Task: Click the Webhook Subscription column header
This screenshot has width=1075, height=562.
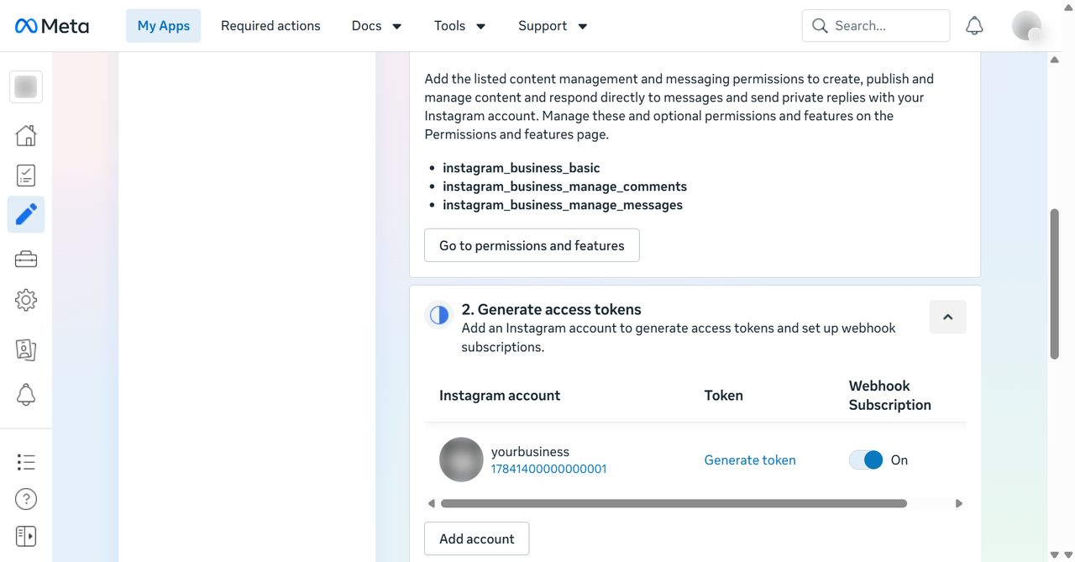Action: point(889,395)
